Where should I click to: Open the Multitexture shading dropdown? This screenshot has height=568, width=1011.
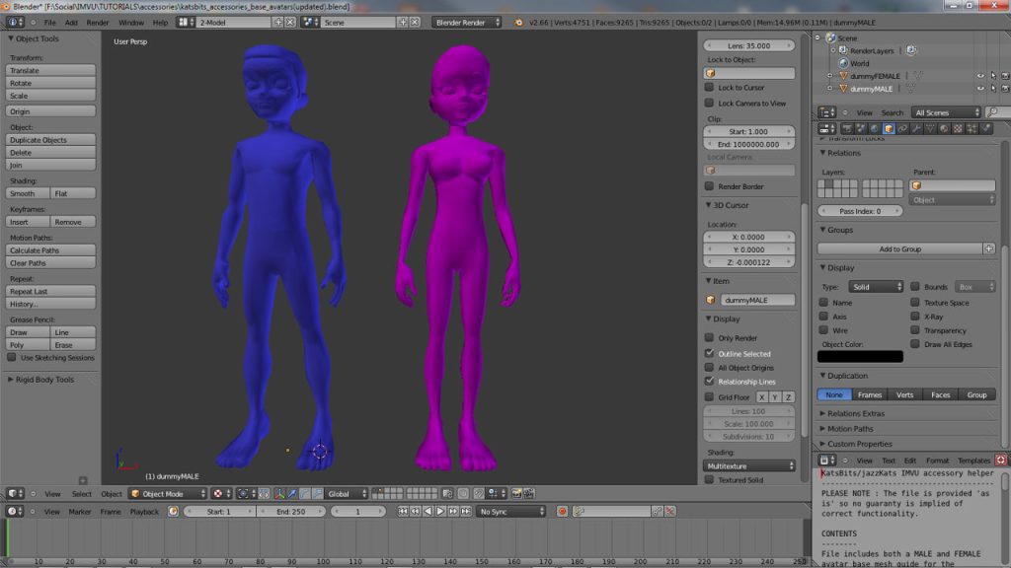tap(748, 464)
